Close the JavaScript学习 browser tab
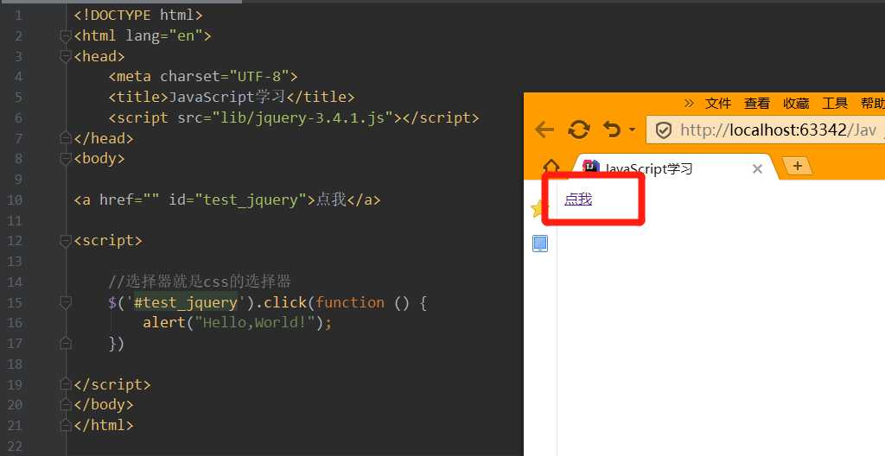This screenshot has height=456, width=885. (x=757, y=168)
